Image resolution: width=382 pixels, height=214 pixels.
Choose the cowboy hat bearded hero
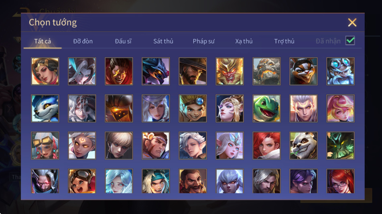[193, 71]
